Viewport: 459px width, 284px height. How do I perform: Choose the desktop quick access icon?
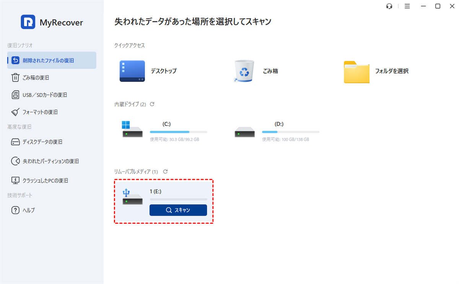[x=132, y=71]
